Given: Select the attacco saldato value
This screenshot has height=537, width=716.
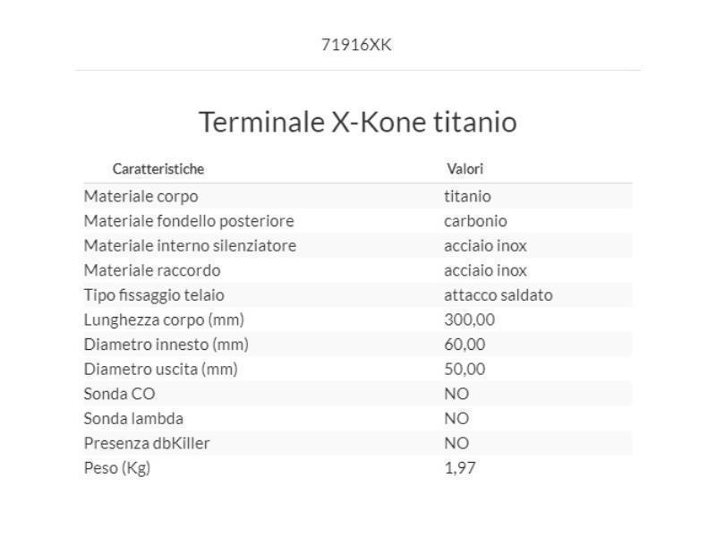Looking at the screenshot, I should [x=499, y=294].
